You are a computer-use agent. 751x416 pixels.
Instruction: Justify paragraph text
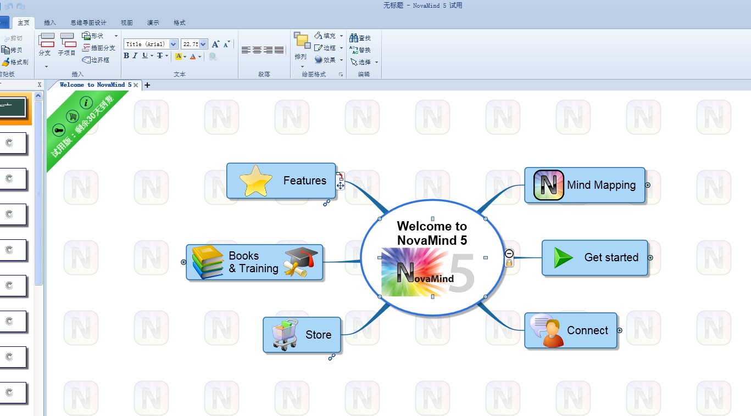point(279,50)
